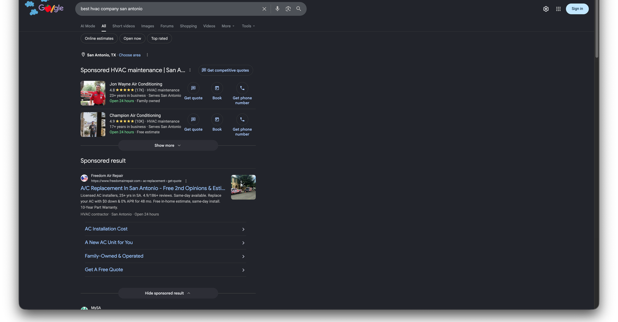Start voice search with the microphone

[277, 9]
